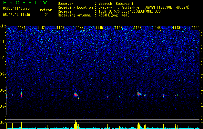Select the Ogata-vill. Akita-Pref. JAPAN location text
203x129 pixels.
(x=144, y=7)
